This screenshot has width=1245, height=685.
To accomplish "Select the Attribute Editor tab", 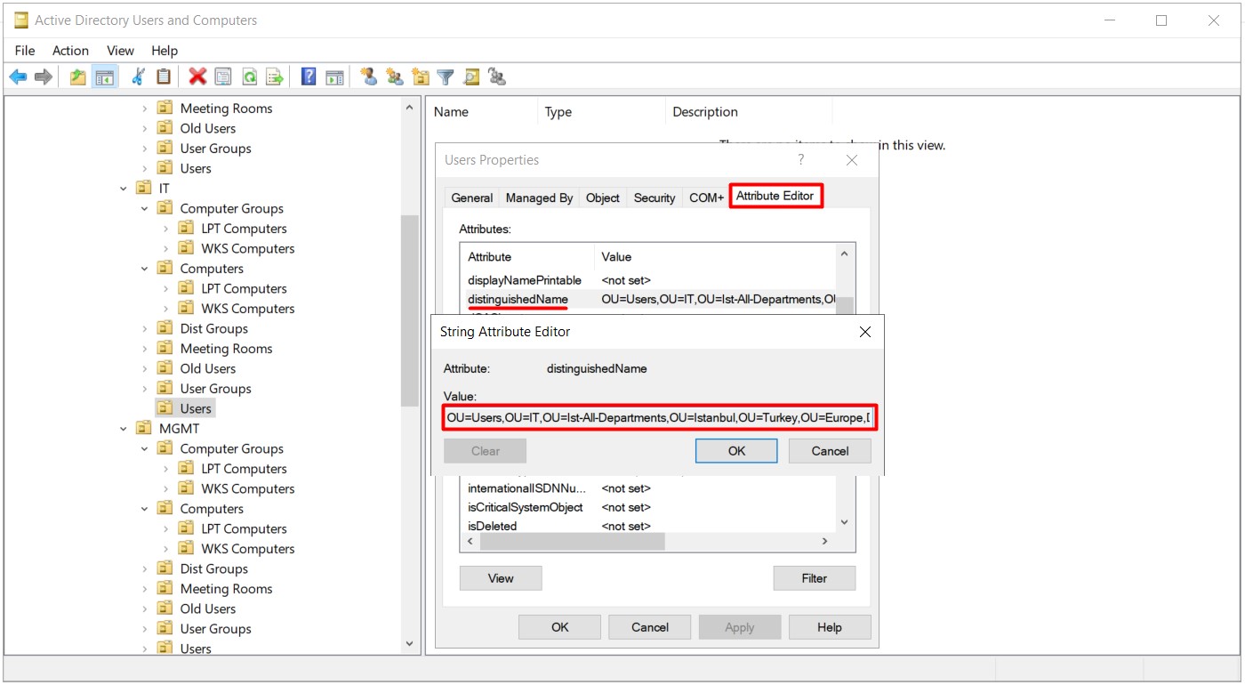I will pyautogui.click(x=775, y=196).
